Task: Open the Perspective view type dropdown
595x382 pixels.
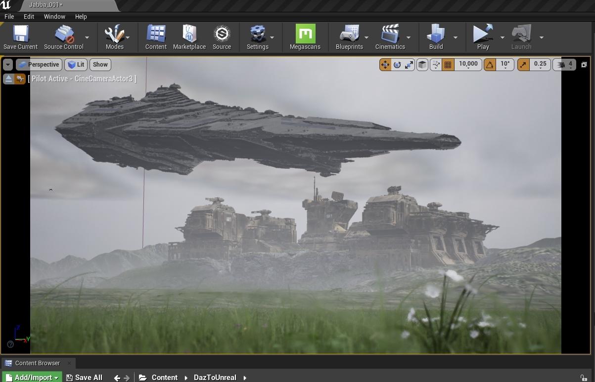Action: coord(39,65)
